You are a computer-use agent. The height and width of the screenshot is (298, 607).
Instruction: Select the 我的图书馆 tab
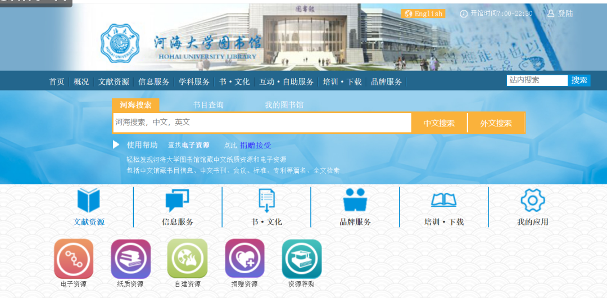[x=284, y=105]
